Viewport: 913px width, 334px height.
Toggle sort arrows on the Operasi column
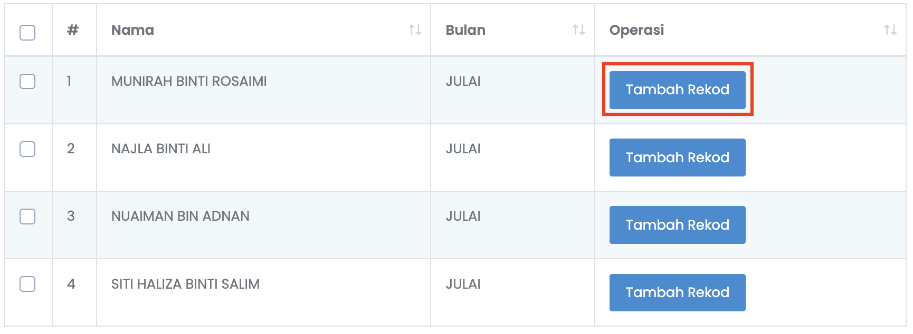(x=890, y=30)
